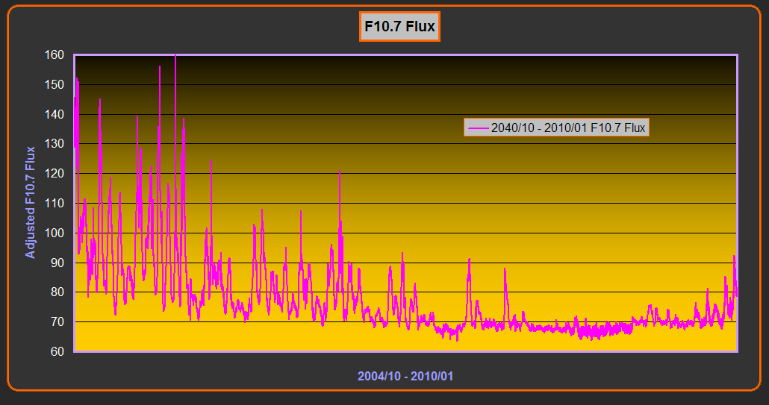The image size is (769, 405).
Task: Click the 70 y-axis label
Action: pos(57,321)
